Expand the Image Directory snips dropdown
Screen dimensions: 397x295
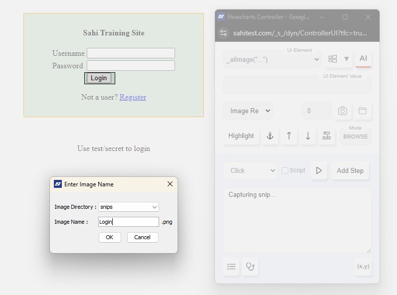[x=129, y=207]
